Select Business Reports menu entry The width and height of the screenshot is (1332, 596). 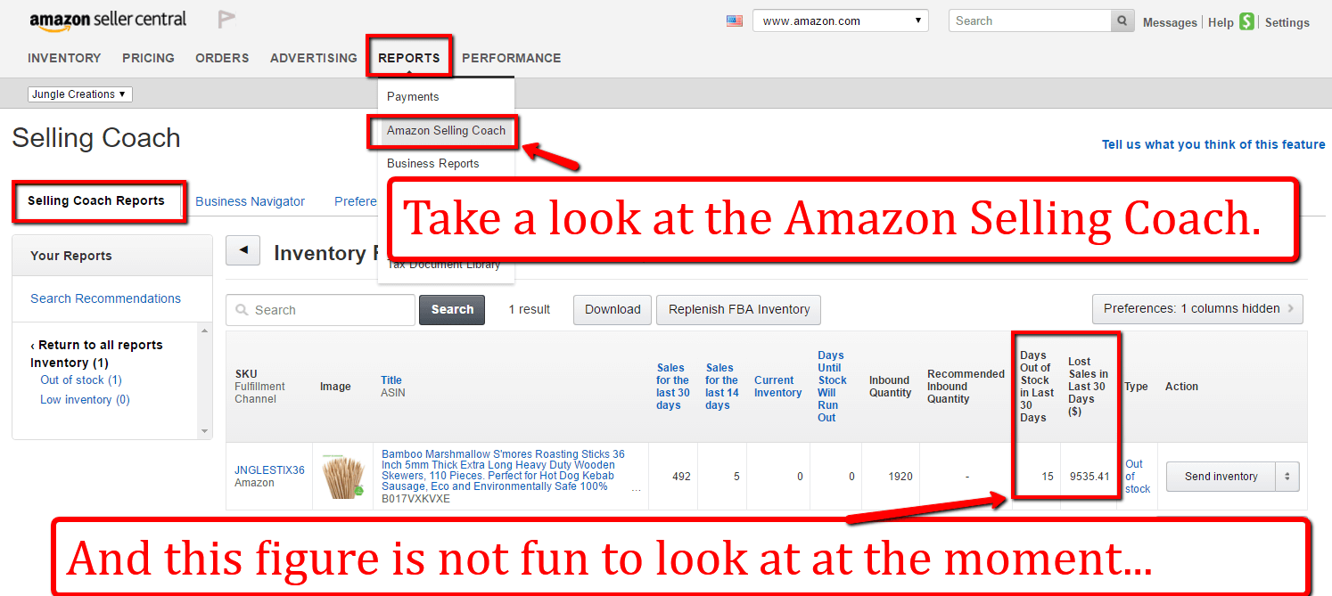point(432,163)
